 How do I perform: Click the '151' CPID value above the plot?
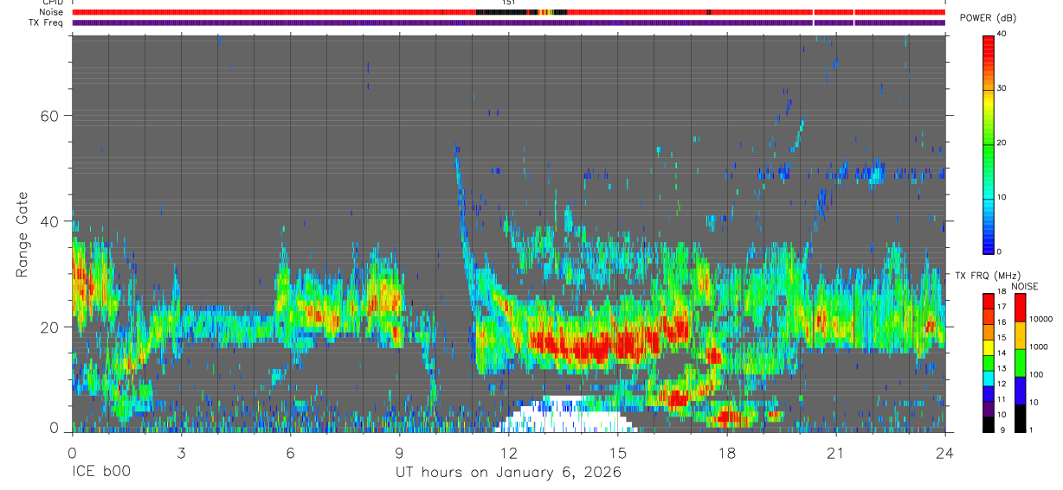coord(508,3)
